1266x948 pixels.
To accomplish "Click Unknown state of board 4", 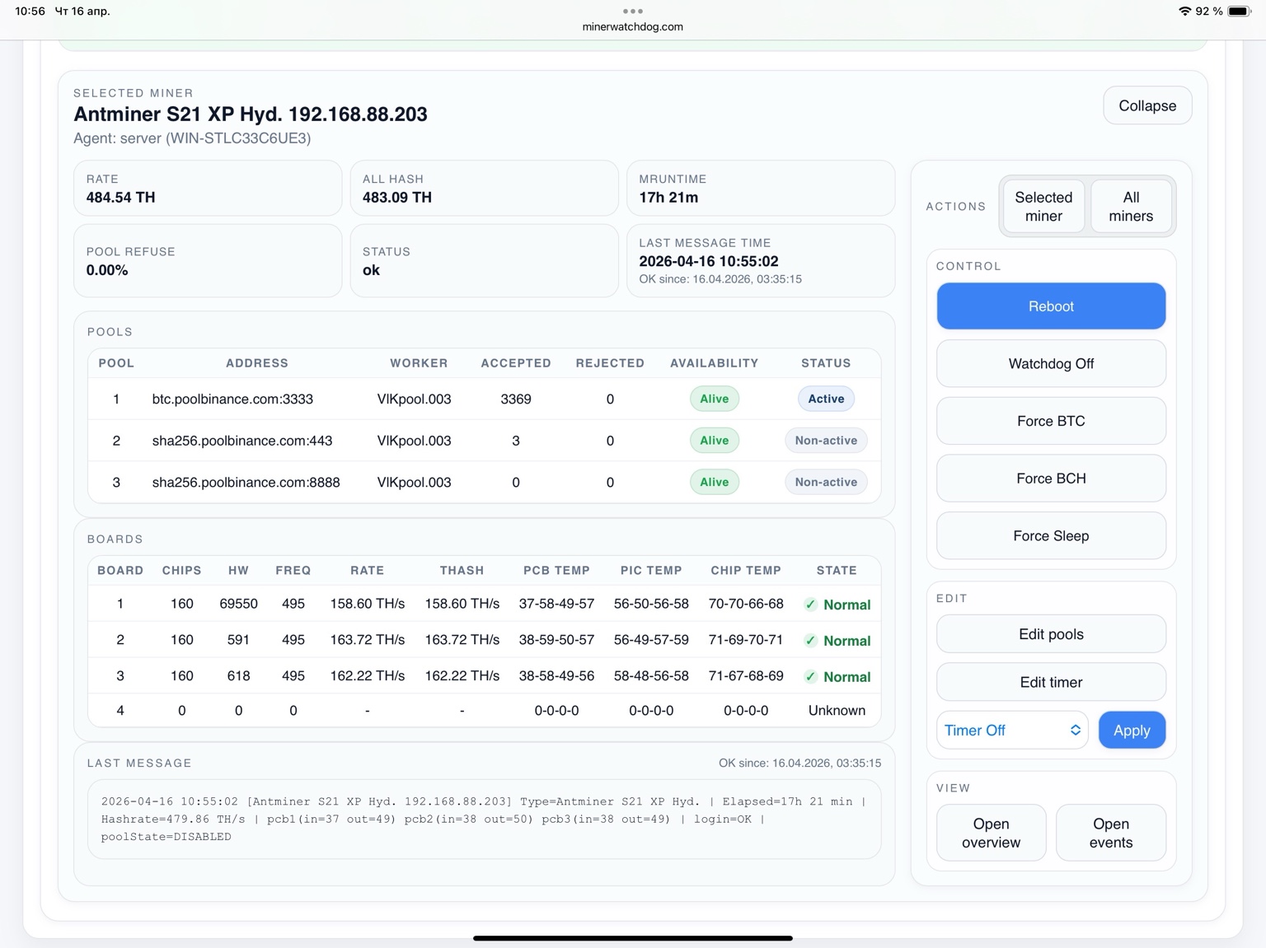I will [x=837, y=711].
